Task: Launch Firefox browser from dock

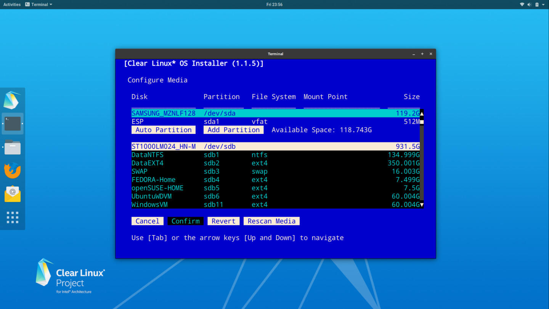Action: tap(13, 170)
